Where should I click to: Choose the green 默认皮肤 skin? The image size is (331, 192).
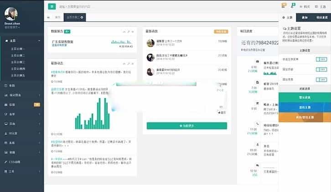pyautogui.click(x=305, y=98)
